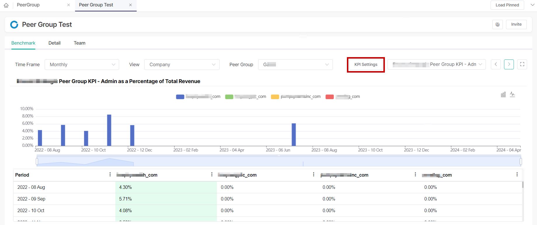The width and height of the screenshot is (537, 225).
Task: Select the 2022 - 08 Aug period cell
Action: (x=64, y=187)
